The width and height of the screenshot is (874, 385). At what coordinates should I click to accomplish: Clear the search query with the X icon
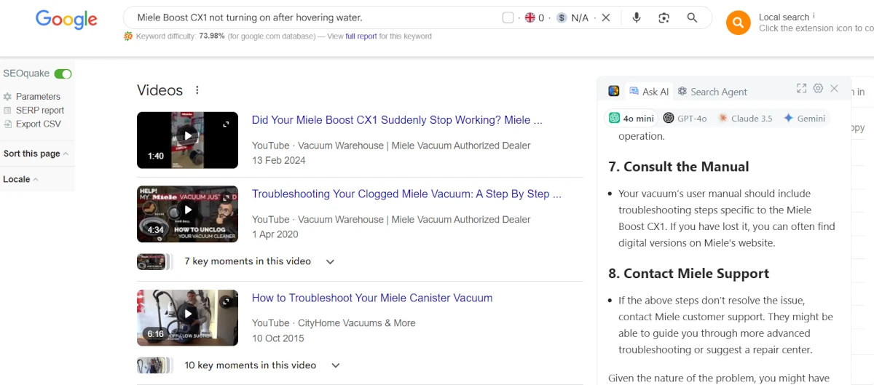tap(605, 17)
